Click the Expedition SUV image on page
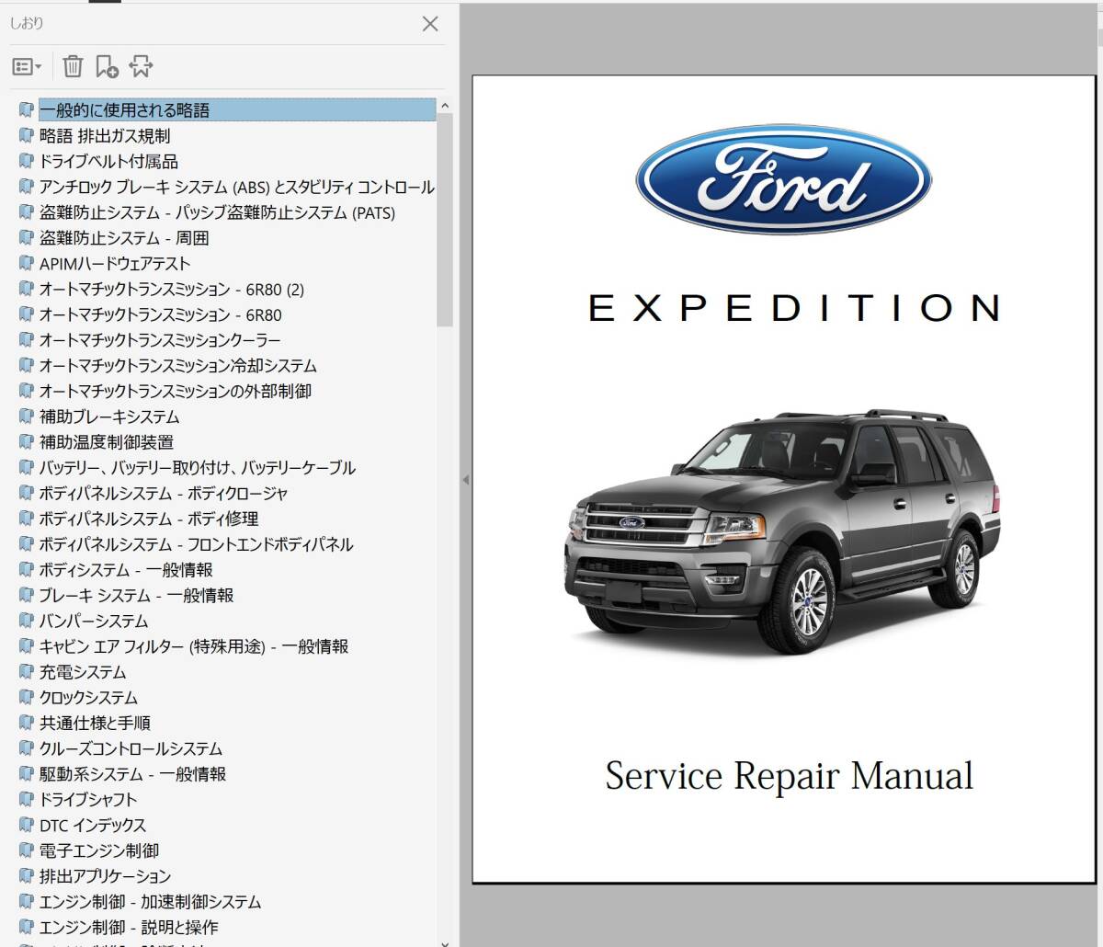 pos(782,531)
